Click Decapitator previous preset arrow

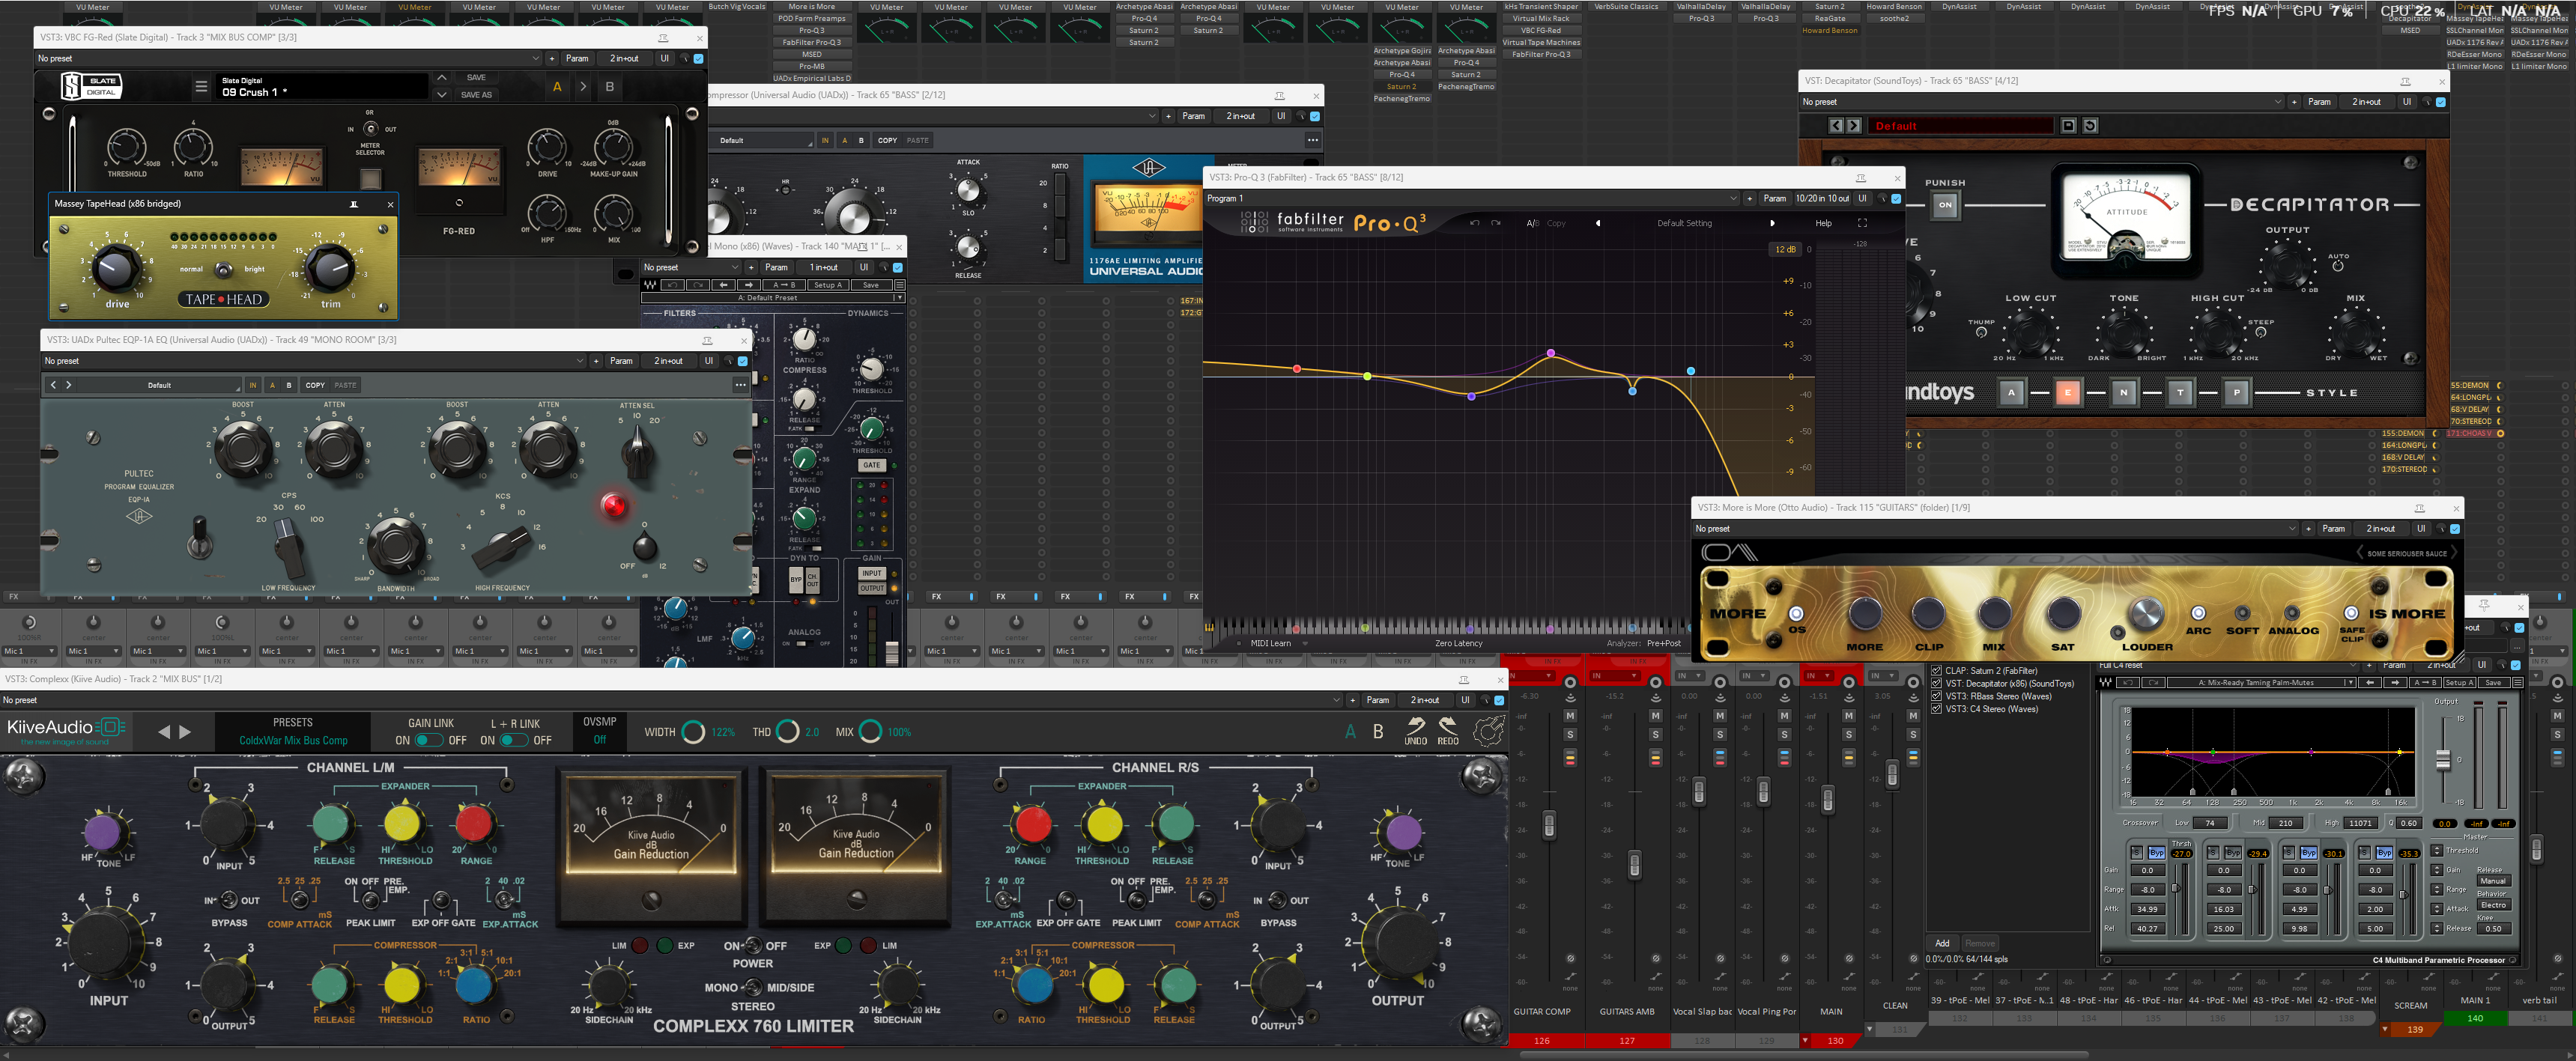1836,126
